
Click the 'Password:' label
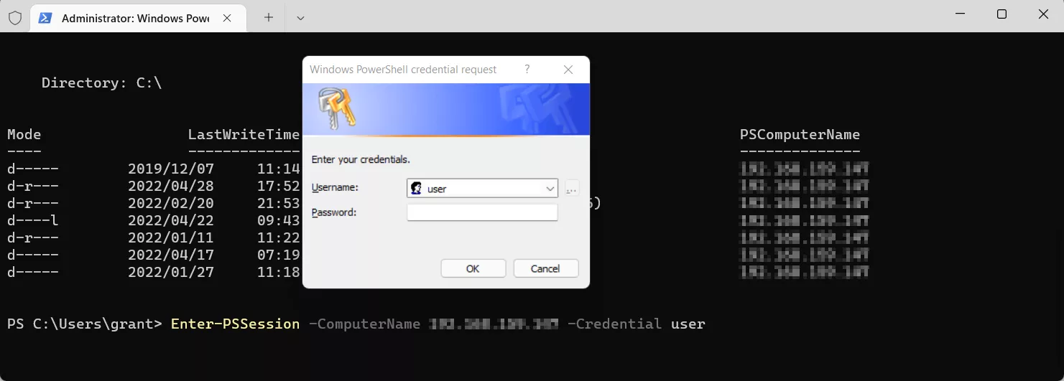(334, 212)
